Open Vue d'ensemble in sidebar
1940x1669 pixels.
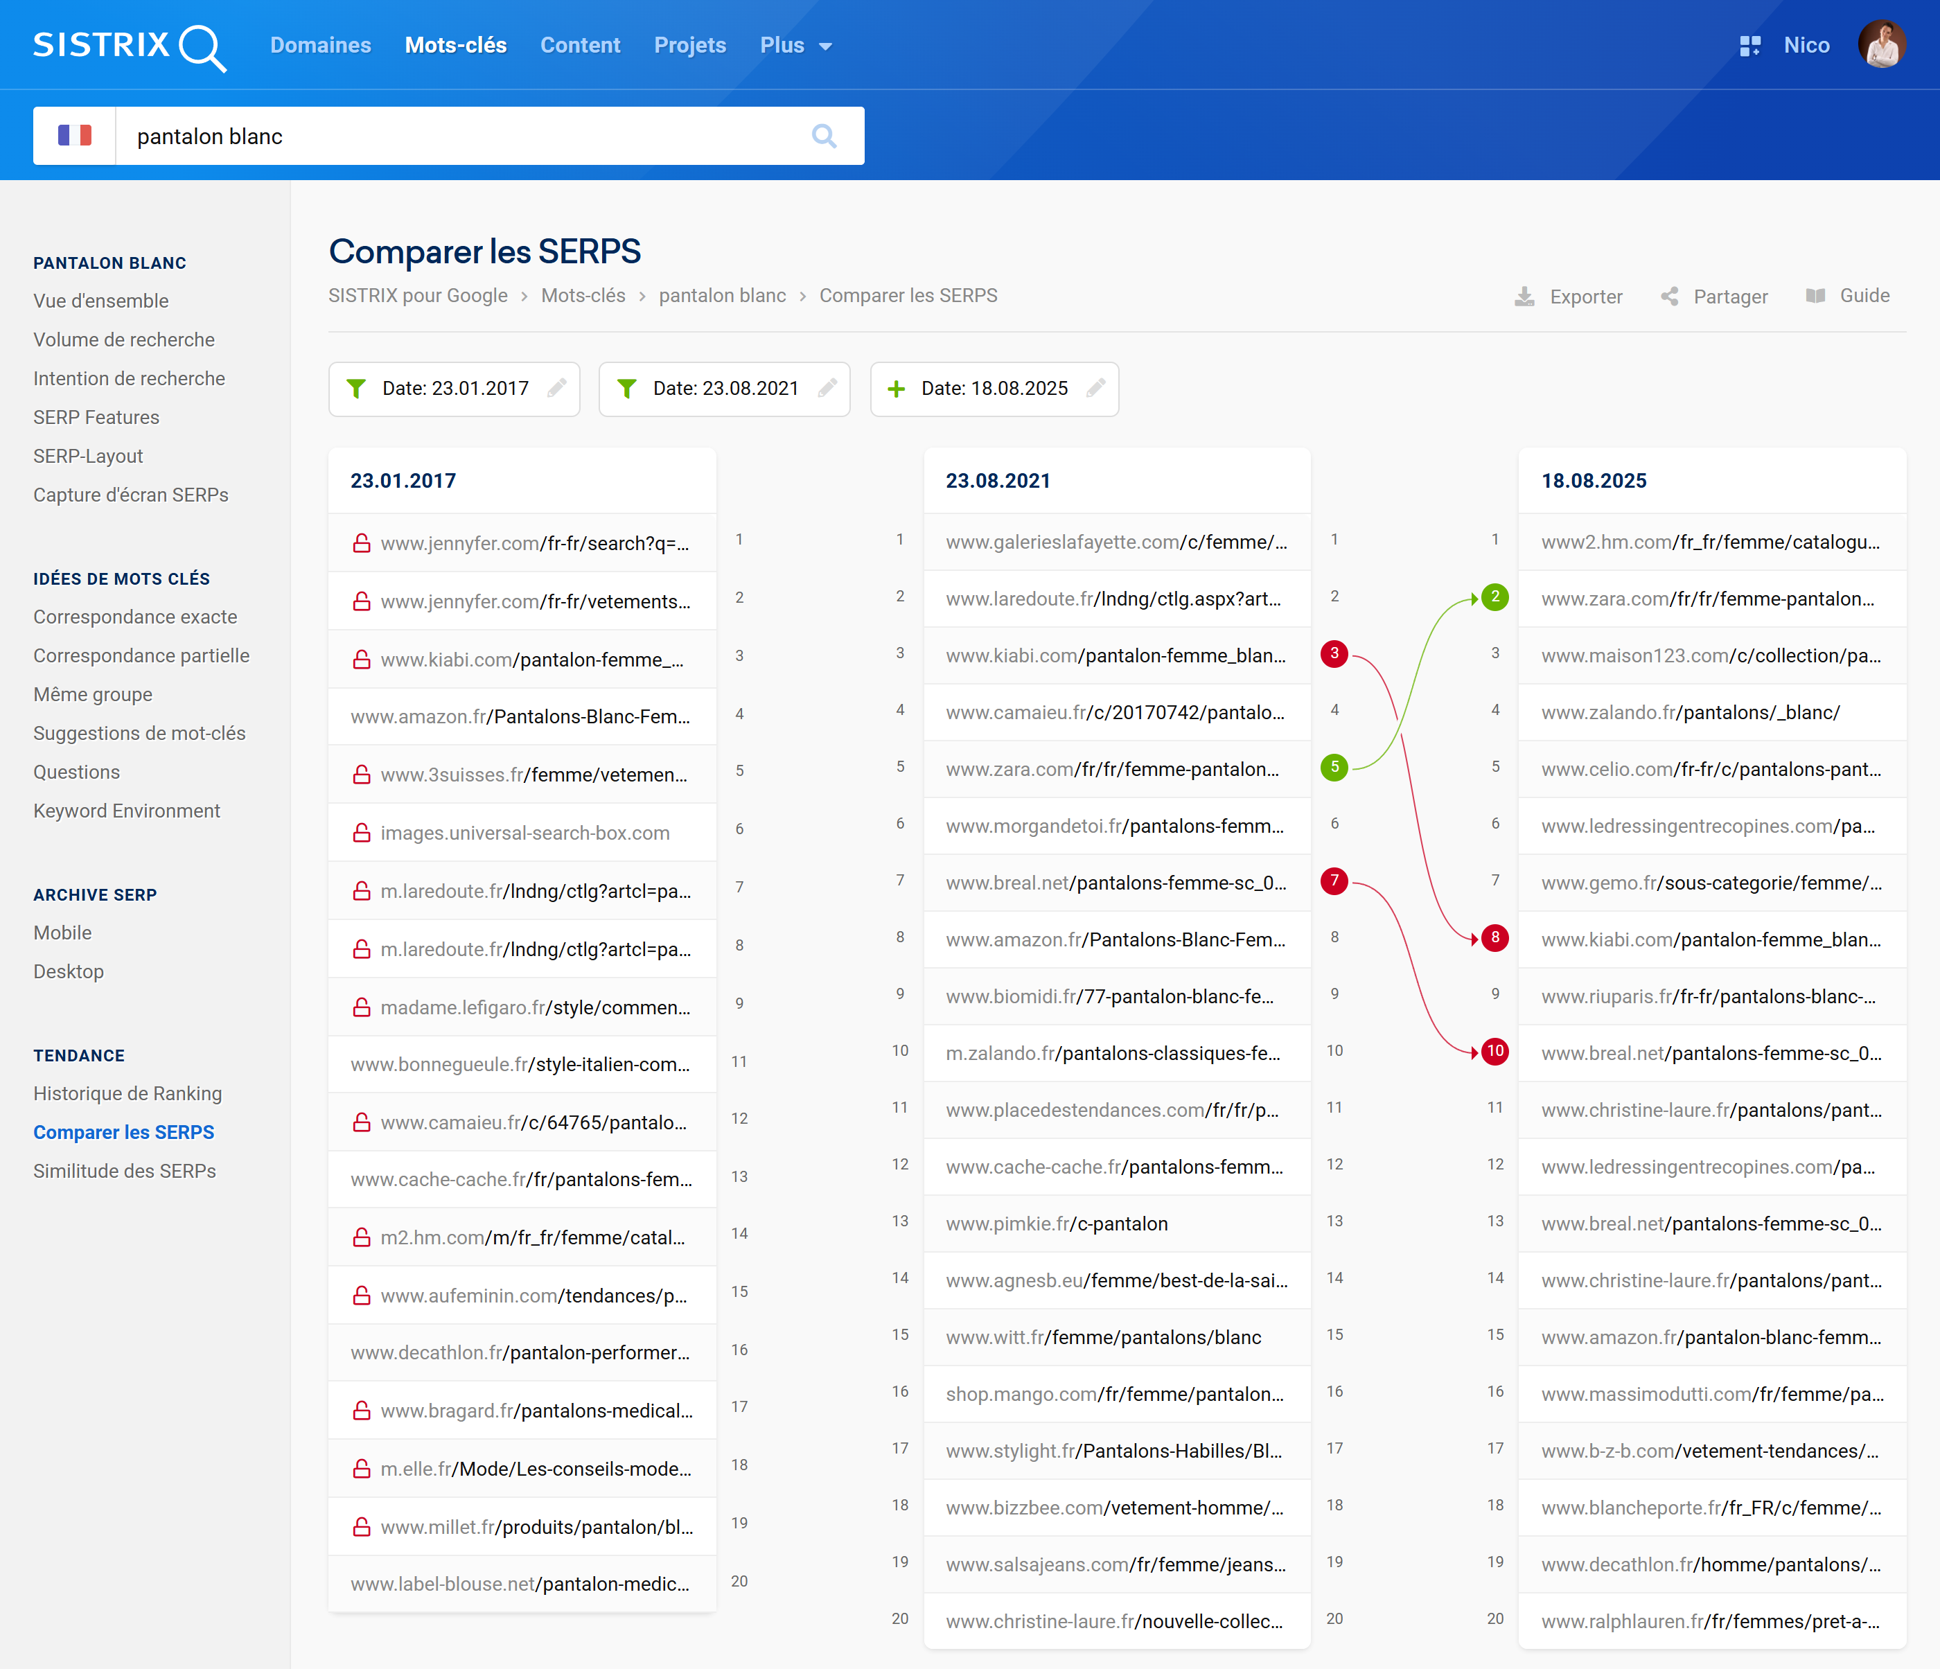click(101, 301)
